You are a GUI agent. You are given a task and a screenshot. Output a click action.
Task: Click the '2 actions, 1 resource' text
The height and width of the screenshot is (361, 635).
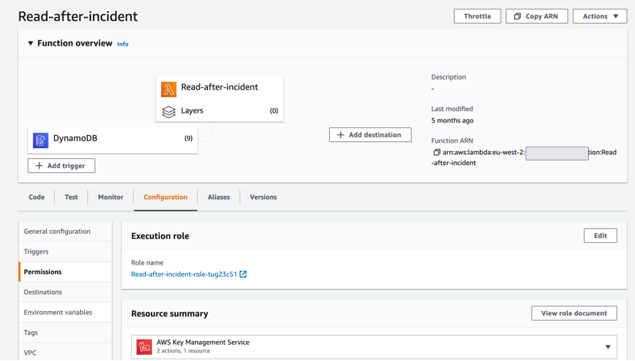point(183,351)
